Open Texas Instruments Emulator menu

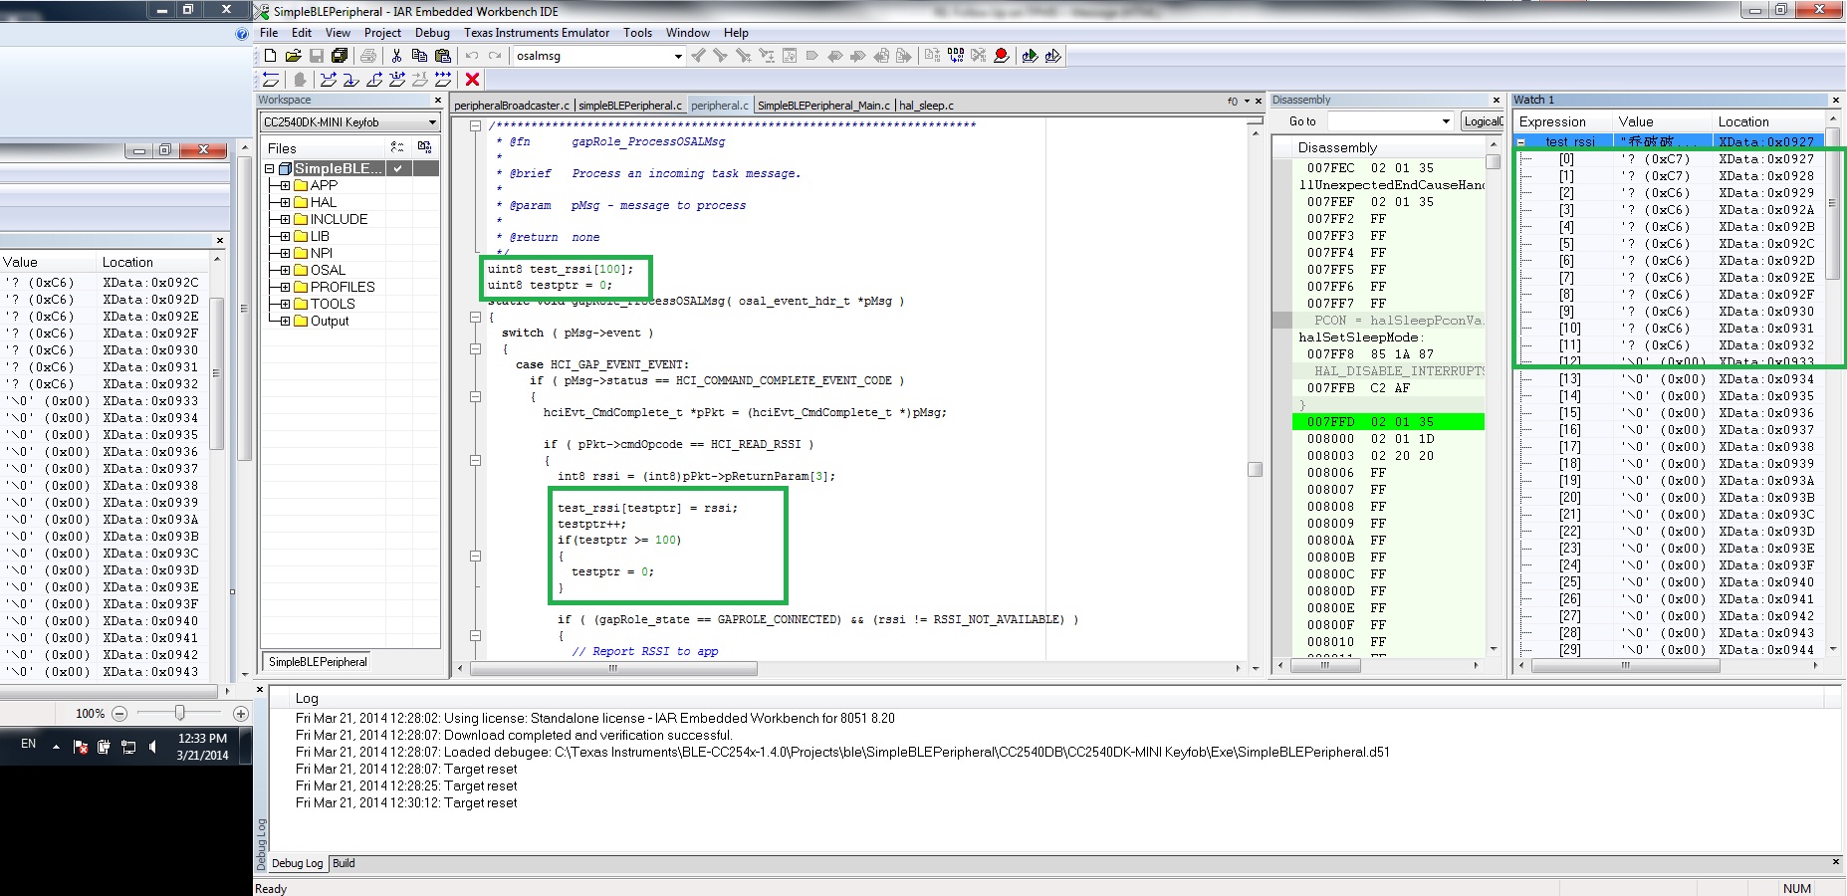tap(537, 33)
